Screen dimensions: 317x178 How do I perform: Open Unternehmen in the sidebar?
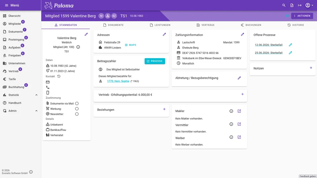pyautogui.click(x=20, y=63)
